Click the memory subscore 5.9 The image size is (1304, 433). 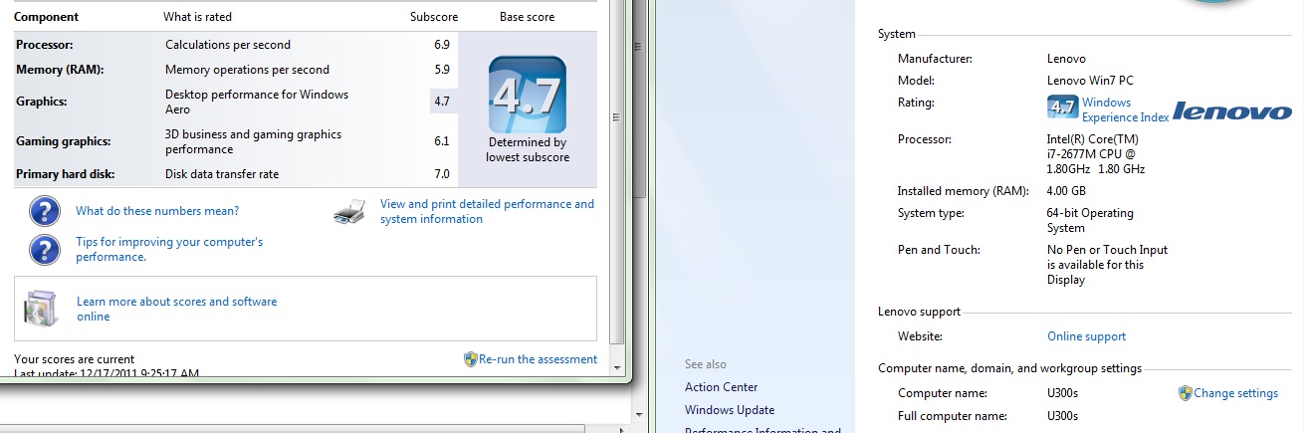tap(442, 70)
